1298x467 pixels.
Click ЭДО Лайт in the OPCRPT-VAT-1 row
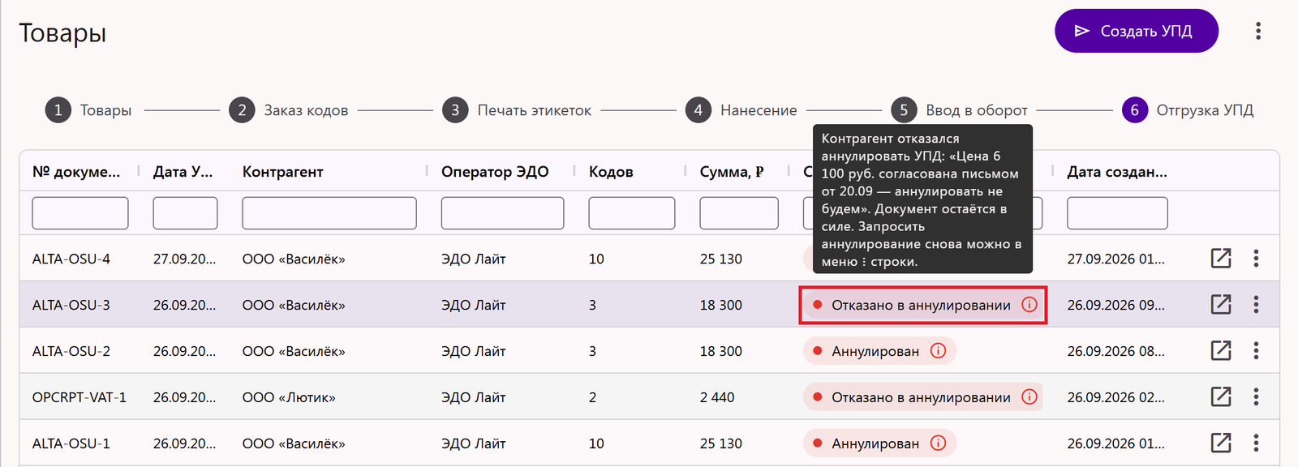473,397
